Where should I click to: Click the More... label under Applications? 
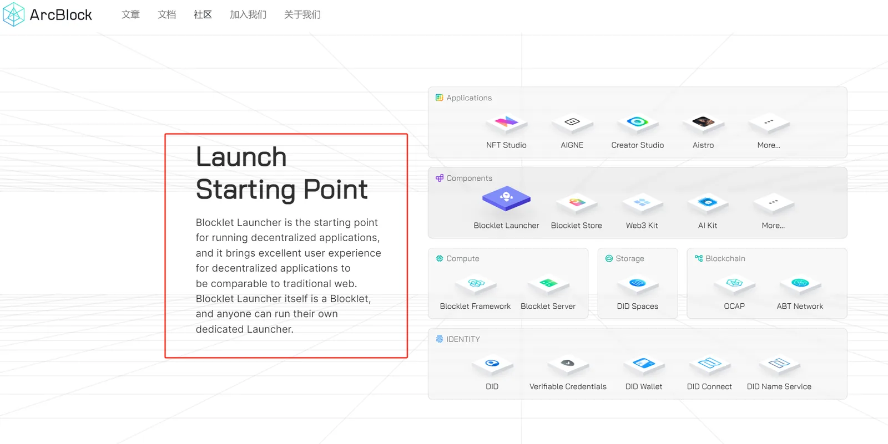click(769, 145)
